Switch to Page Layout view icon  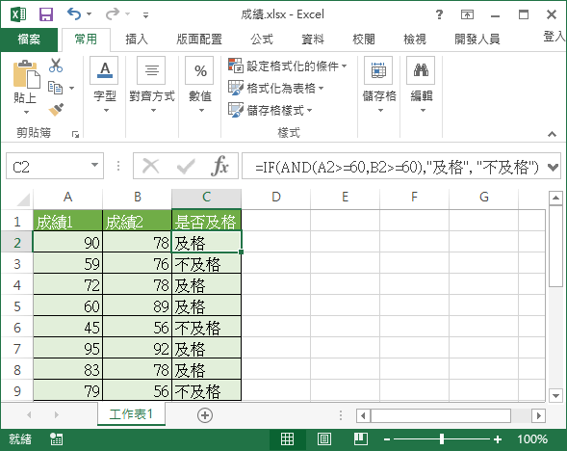(x=324, y=439)
